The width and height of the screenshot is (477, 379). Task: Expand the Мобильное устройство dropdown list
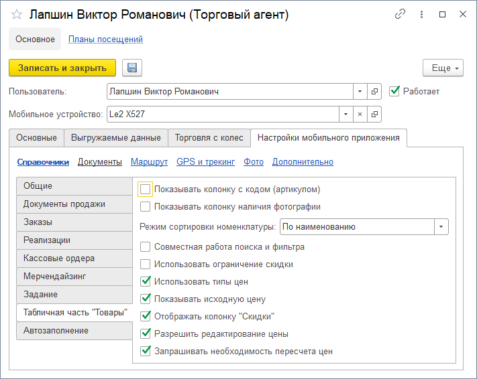pos(344,115)
